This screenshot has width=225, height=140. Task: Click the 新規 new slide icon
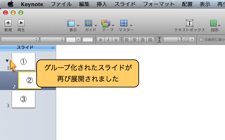point(8,23)
